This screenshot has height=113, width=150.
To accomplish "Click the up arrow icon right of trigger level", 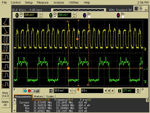I will point(143,90).
